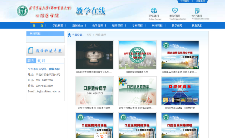Click the 收藏本站 link at top
This screenshot has height=138, width=225.
coord(200,1)
